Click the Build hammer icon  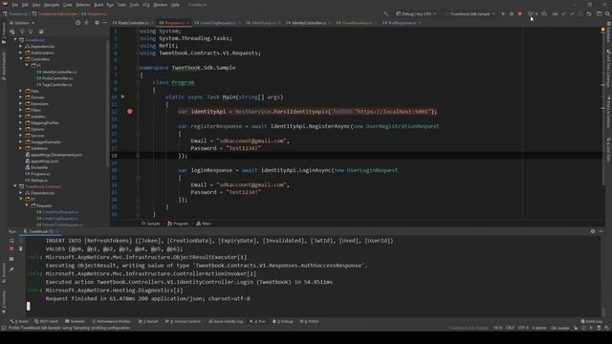(385, 13)
